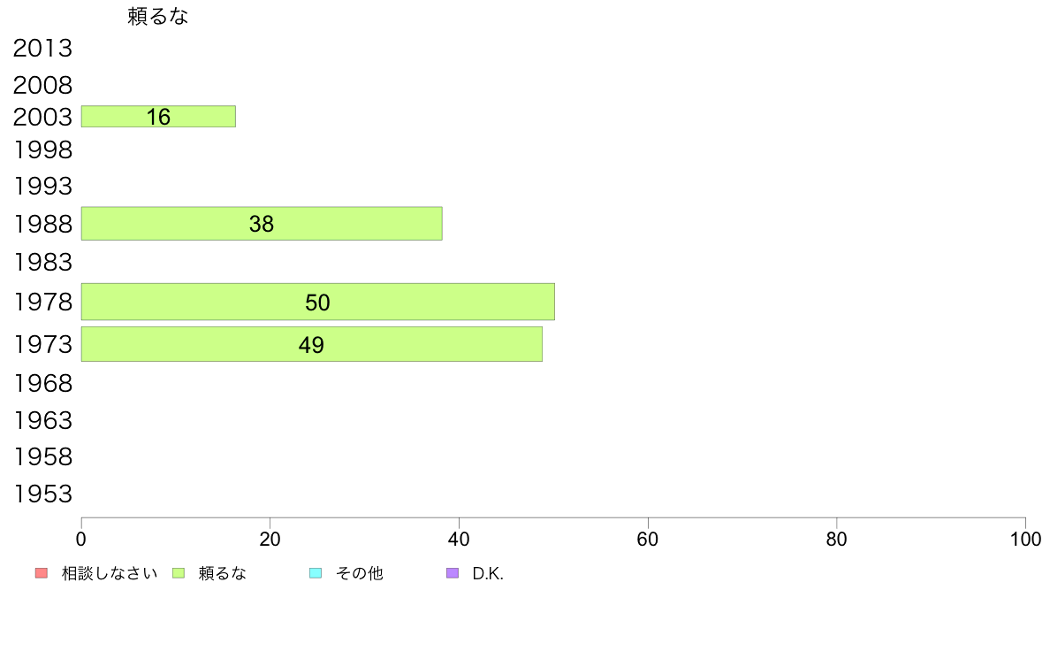Click the 1973 bar showing 49

coord(312,344)
